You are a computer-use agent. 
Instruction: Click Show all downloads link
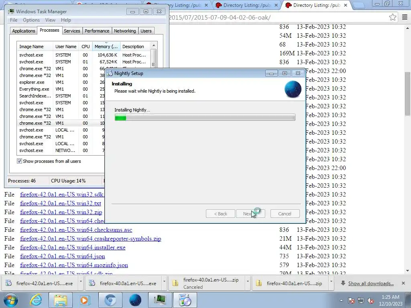coord(371,284)
